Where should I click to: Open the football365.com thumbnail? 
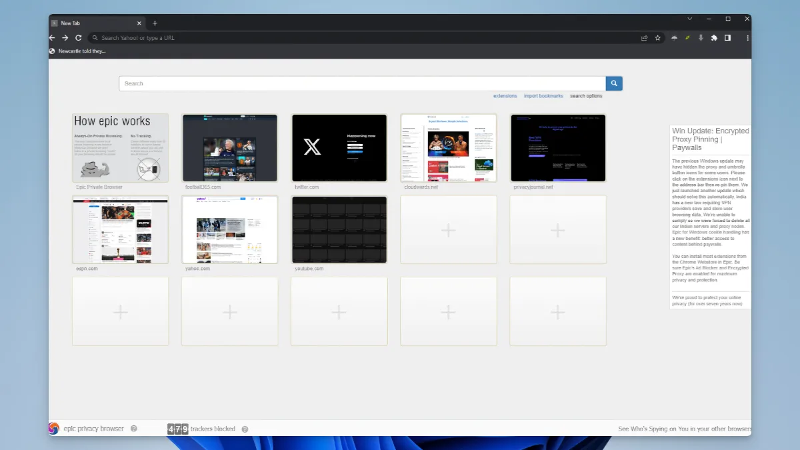pyautogui.click(x=229, y=148)
